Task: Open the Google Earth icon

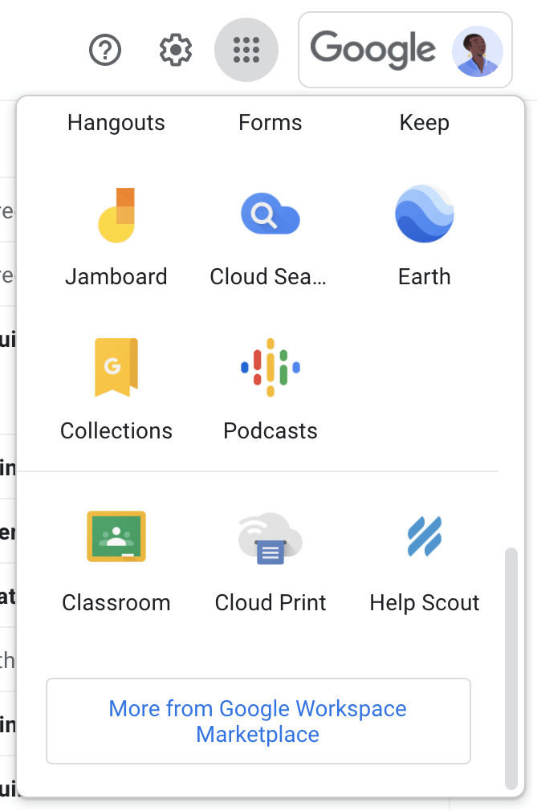Action: click(x=425, y=214)
